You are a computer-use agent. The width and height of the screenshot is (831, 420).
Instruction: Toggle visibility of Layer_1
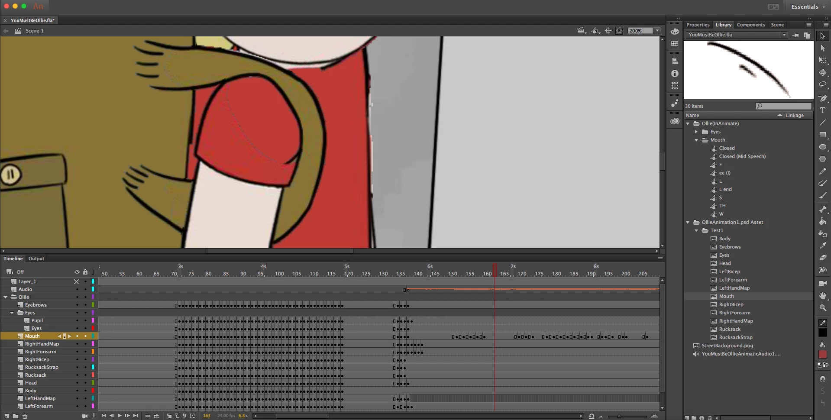coord(77,281)
